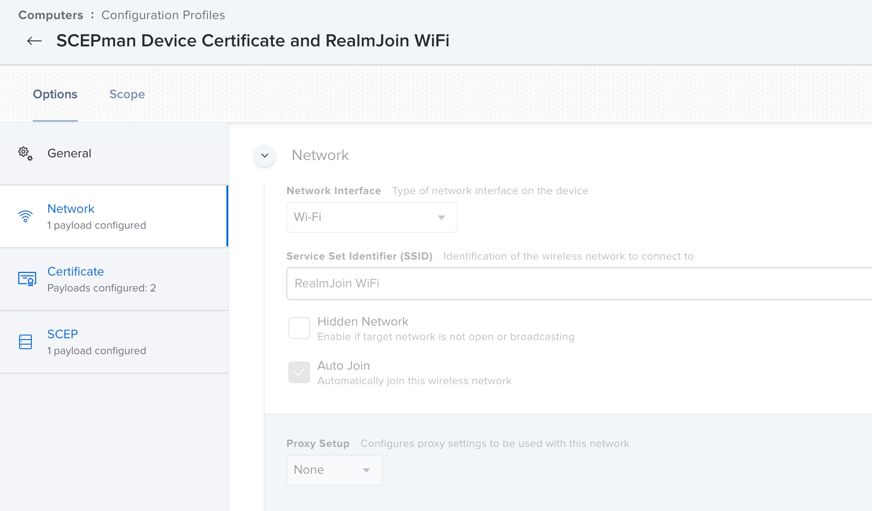Select the Options tab
This screenshot has height=511, width=872.
point(55,94)
